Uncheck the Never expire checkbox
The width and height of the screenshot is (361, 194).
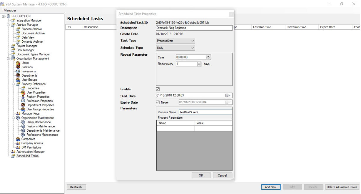[158, 102]
